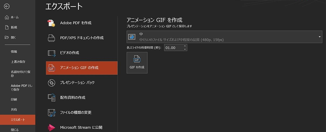
Task: Click the quality preset icon beside 中
Action: click(x=131, y=37)
